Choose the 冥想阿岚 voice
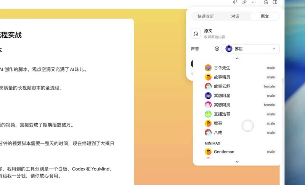This screenshot has width=305, height=185. [240, 105]
